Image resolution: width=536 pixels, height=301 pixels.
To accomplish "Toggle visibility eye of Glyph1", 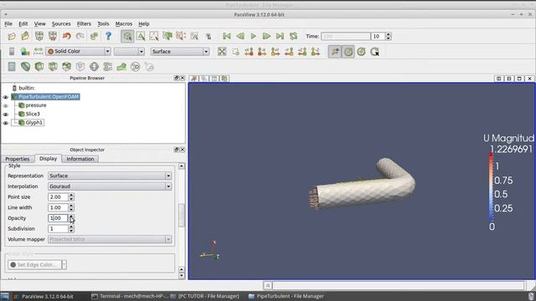I will tap(6, 123).
